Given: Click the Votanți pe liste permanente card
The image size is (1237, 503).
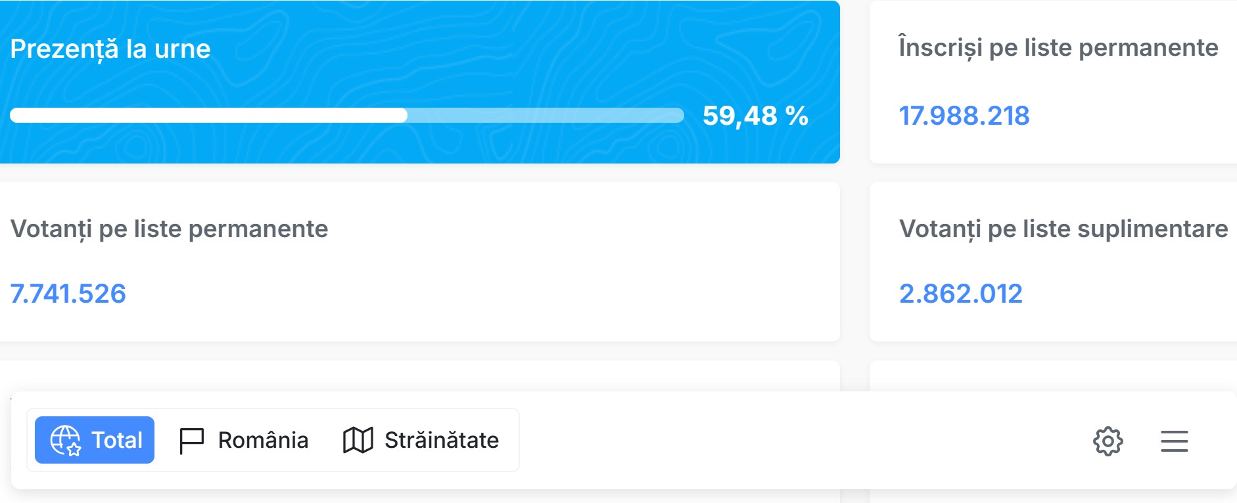Looking at the screenshot, I should tap(420, 262).
